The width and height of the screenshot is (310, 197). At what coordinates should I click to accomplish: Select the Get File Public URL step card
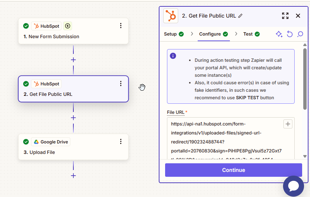point(73,89)
